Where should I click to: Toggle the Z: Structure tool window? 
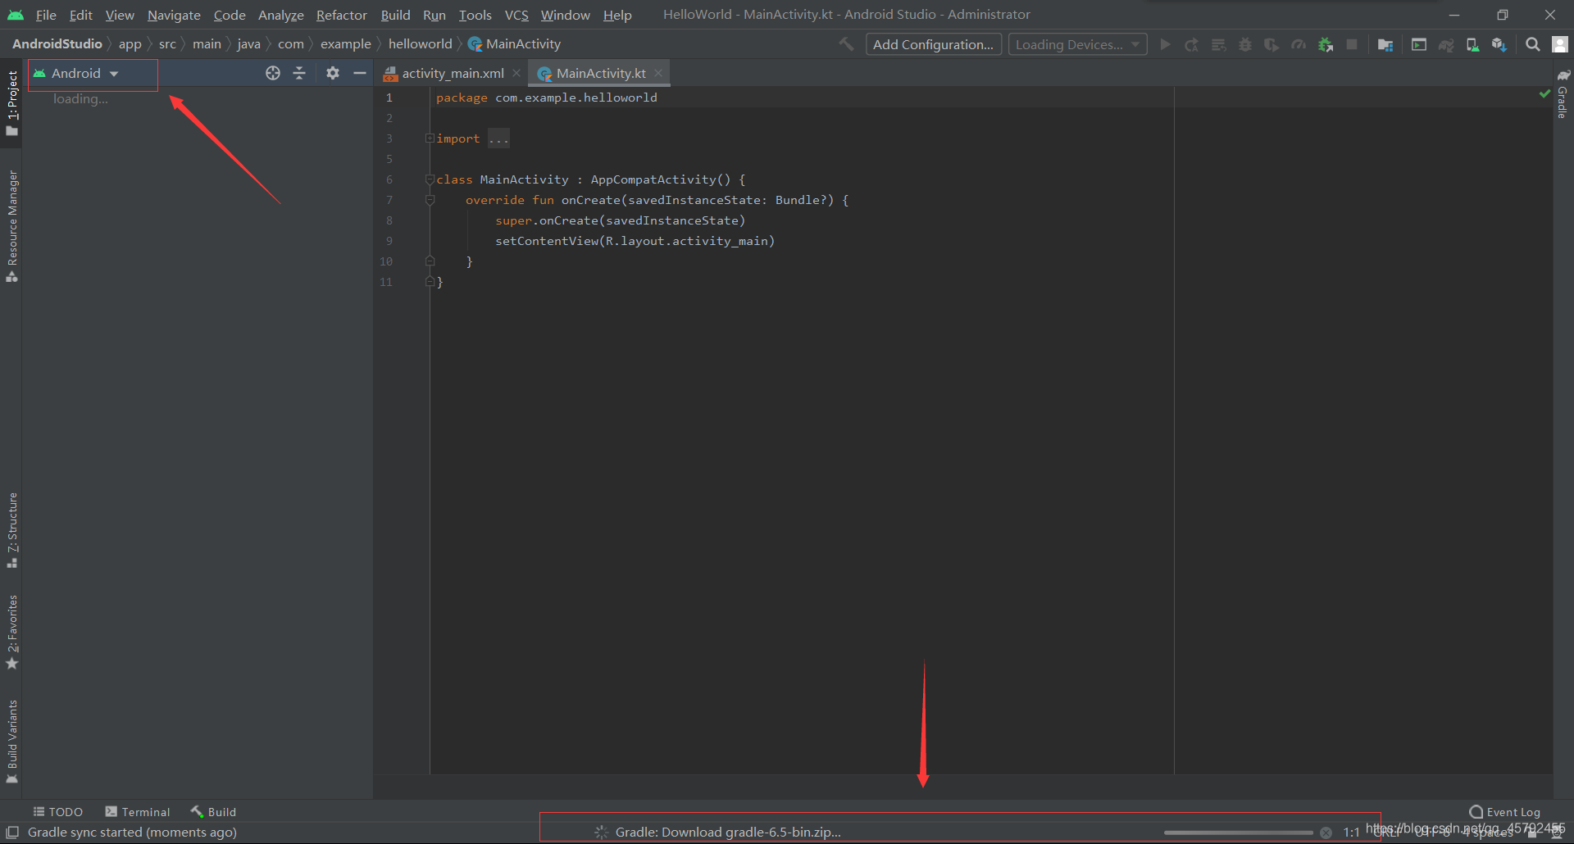click(12, 531)
